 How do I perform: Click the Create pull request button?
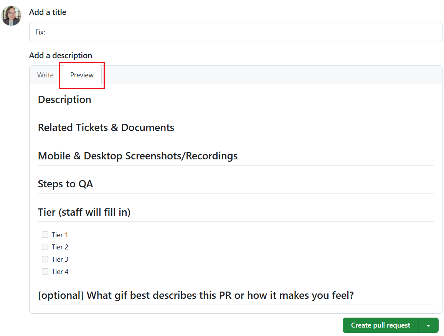pyautogui.click(x=380, y=325)
